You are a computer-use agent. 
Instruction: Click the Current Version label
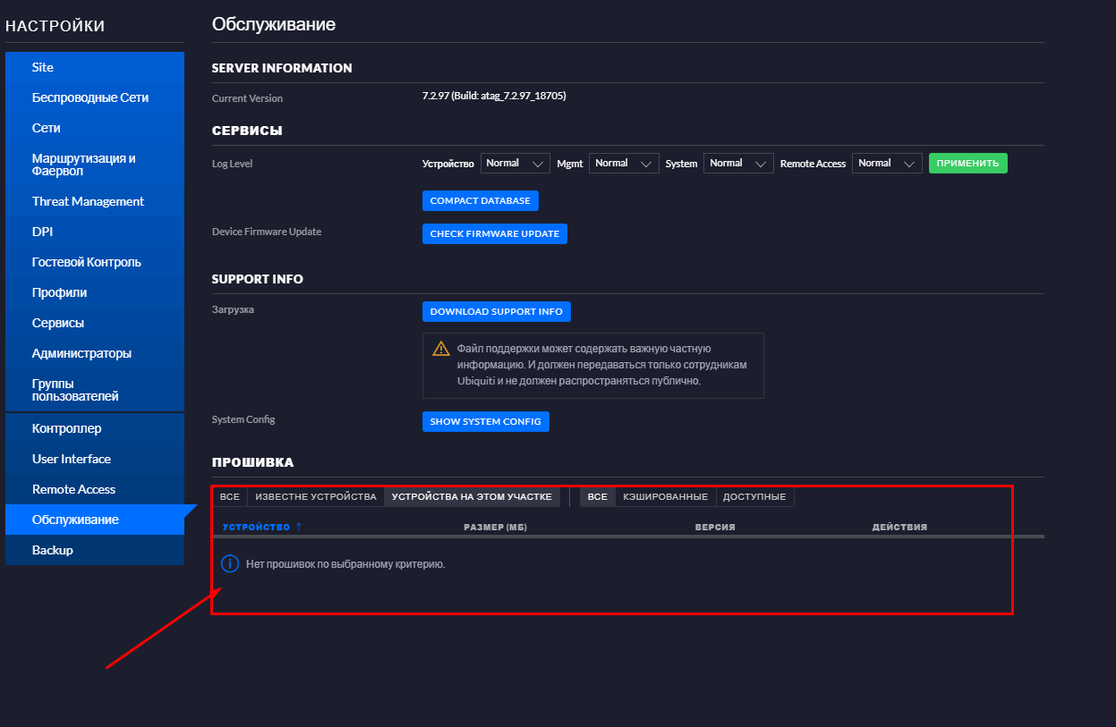click(x=247, y=98)
